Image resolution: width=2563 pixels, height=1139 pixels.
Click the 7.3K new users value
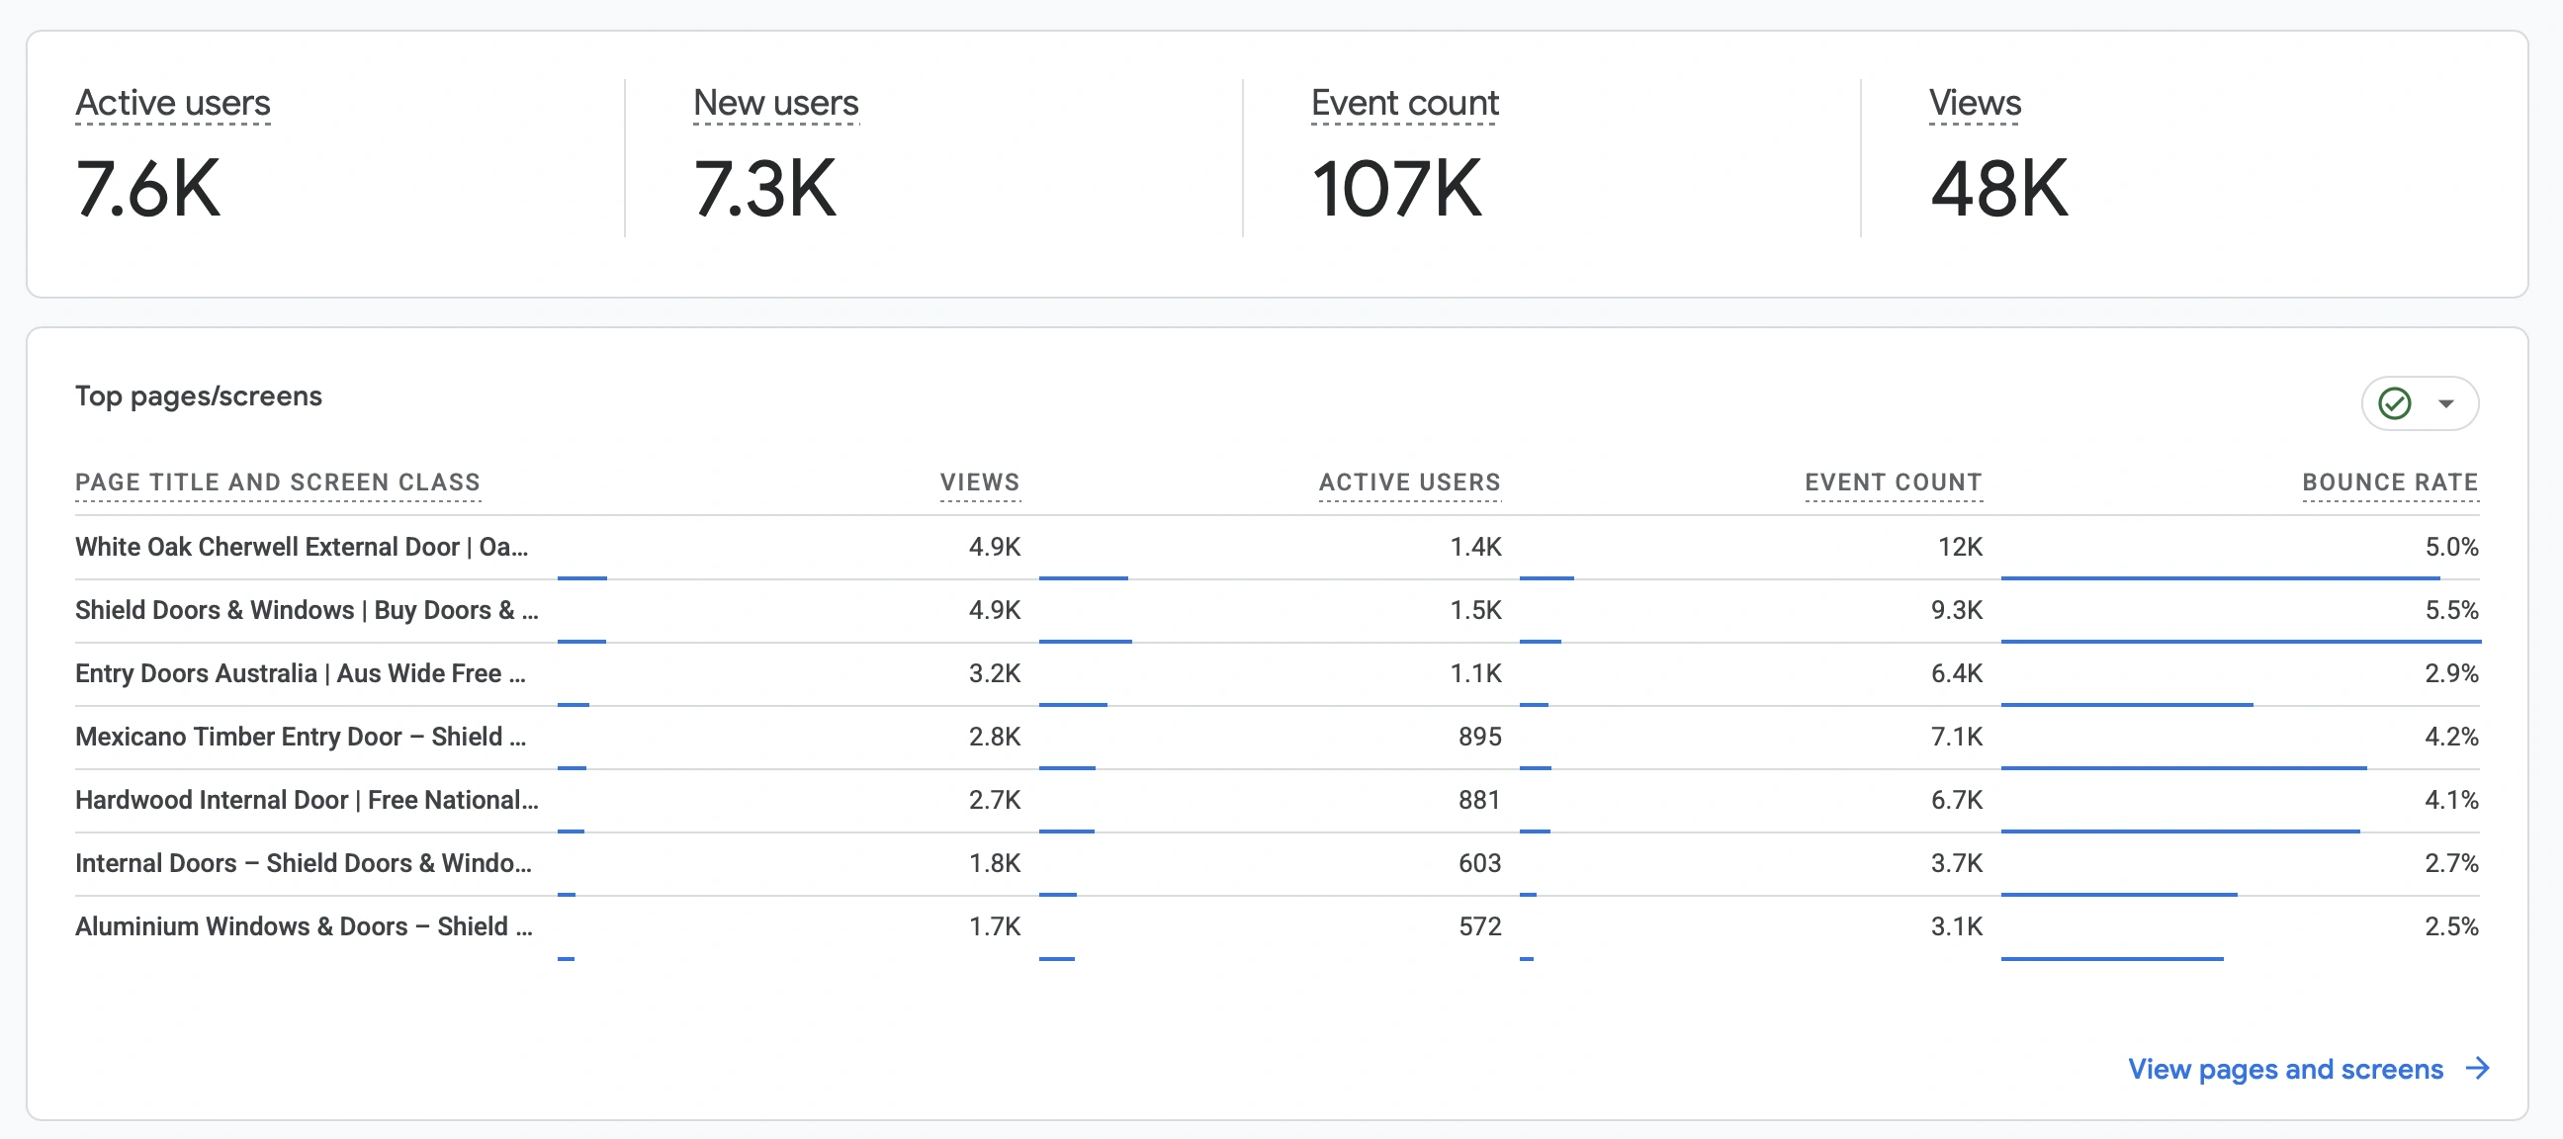pos(765,188)
